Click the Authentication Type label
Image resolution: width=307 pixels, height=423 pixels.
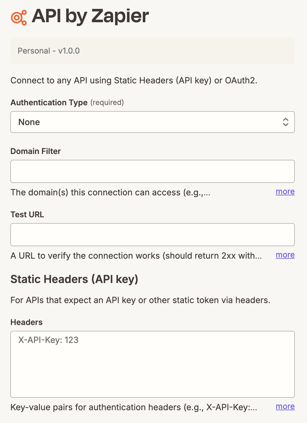coord(49,103)
